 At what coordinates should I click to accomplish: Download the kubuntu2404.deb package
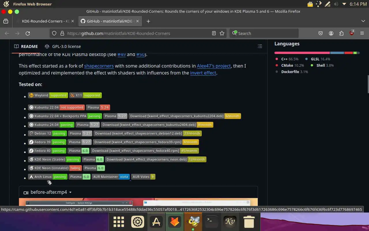tap(157, 125)
